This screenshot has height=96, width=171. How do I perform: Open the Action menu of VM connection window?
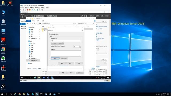(x=27, y=8)
